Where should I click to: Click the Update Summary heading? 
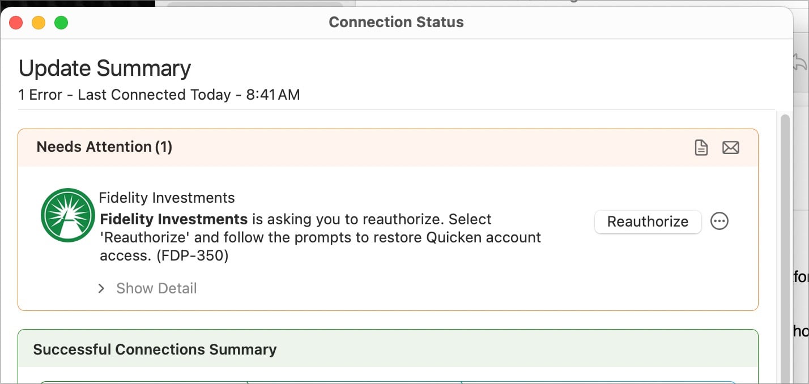105,69
